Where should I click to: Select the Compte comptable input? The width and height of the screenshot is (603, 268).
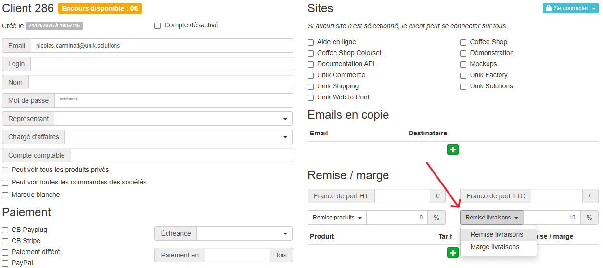coord(181,155)
